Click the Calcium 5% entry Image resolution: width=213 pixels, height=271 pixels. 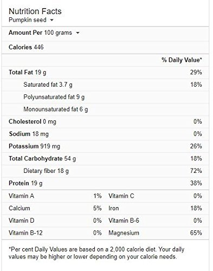pyautogui.click(x=55, y=208)
